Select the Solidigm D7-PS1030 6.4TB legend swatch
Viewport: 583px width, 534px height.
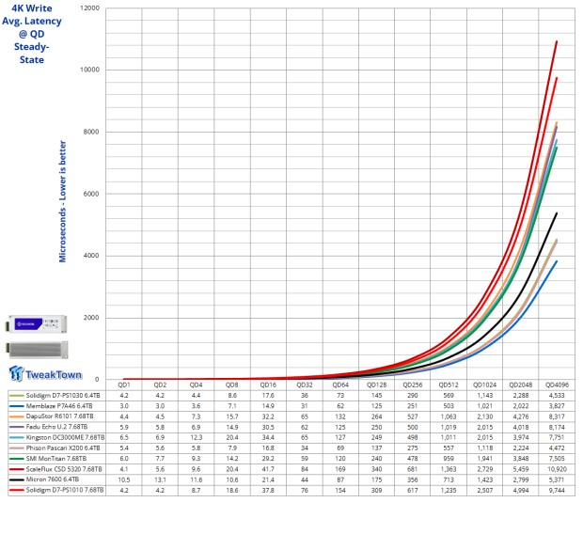(x=15, y=396)
